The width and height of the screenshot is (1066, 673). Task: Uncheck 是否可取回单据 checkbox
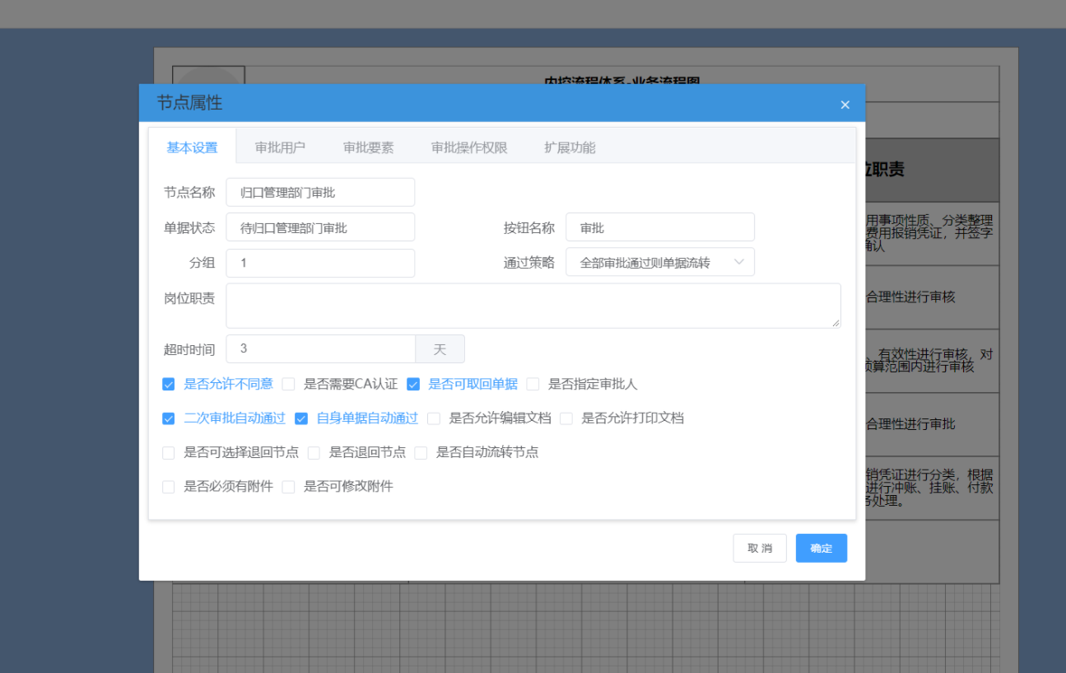413,384
